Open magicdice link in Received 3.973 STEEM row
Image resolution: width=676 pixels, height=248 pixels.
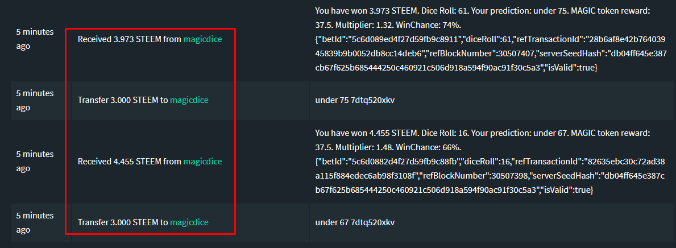(202, 39)
